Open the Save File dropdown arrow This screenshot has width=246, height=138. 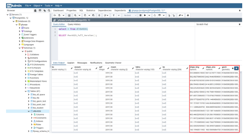tap(63, 16)
